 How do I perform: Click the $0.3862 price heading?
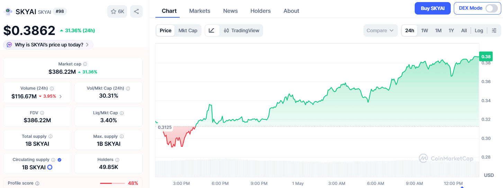point(29,30)
